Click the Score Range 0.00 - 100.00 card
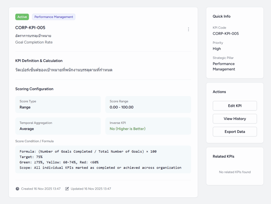This screenshot has height=204, width=271. (148, 105)
